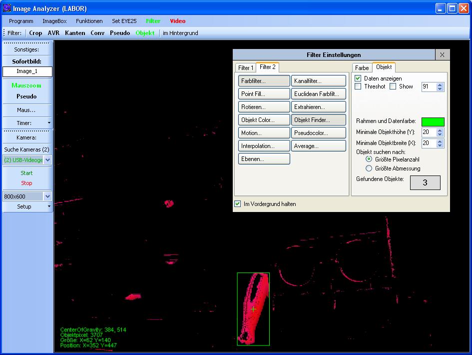472x355 pixels.
Task: Click the Crop toolbar item
Action: pyautogui.click(x=35, y=33)
